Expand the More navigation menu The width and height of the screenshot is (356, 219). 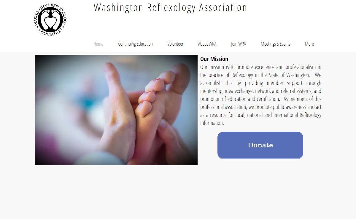309,44
